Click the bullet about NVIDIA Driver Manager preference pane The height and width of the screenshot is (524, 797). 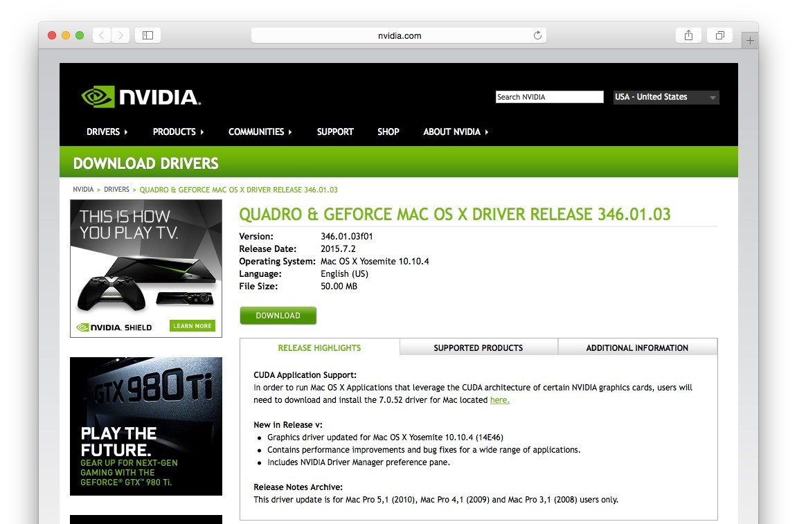(x=359, y=462)
